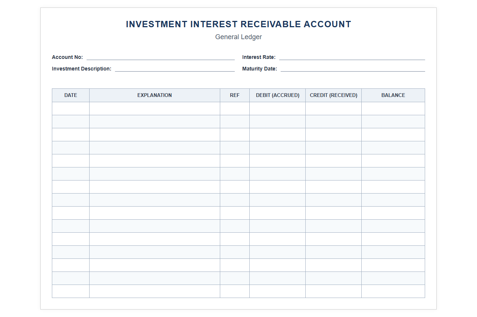Select the DEBIT (ACCRUED) column header
Viewport: 477px width, 317px height.
[278, 95]
